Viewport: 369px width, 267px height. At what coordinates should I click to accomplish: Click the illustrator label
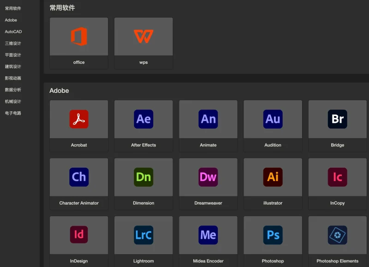coord(273,203)
